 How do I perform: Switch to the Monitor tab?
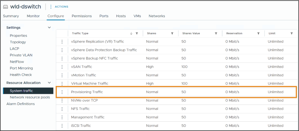pos(33,16)
